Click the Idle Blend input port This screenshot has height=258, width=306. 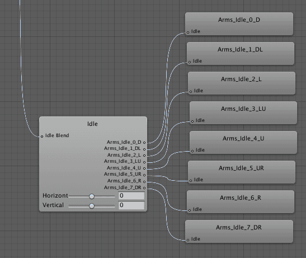42,137
